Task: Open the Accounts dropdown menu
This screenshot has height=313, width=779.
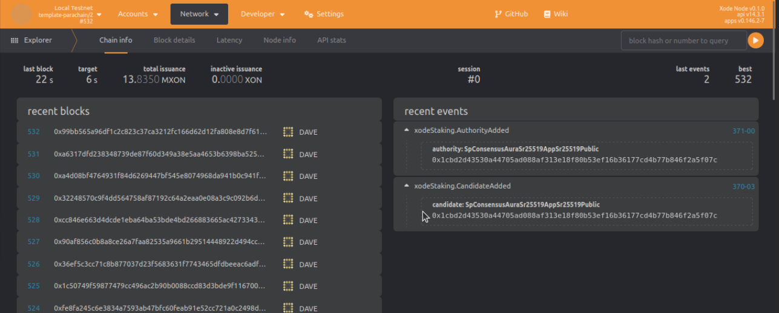Action: click(x=138, y=14)
